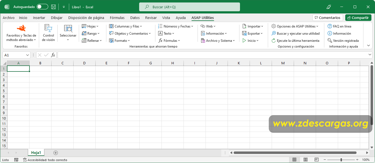
Task: Open Customize Quick Access Toolbar dropdown
Action: point(64,7)
